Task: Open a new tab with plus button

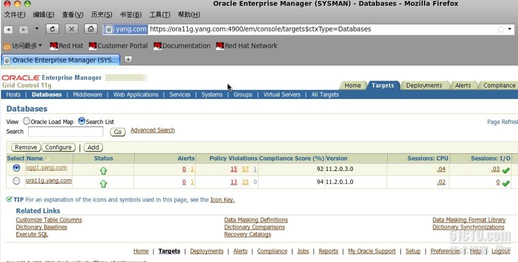Action: click(x=128, y=59)
